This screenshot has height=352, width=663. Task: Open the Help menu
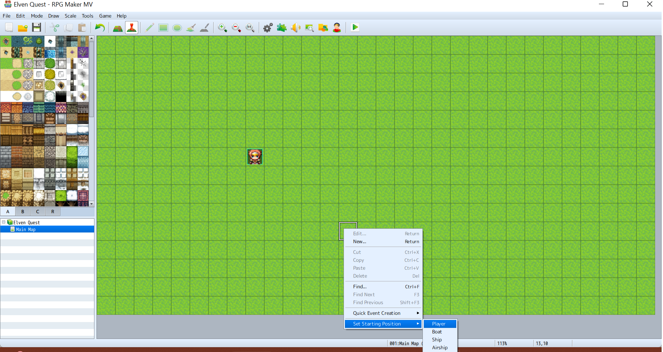point(121,16)
